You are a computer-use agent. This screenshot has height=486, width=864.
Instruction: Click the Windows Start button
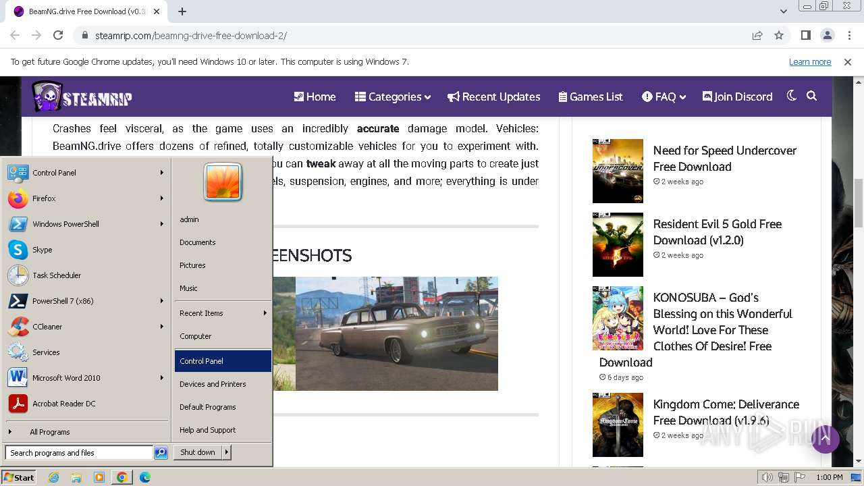[x=19, y=477]
